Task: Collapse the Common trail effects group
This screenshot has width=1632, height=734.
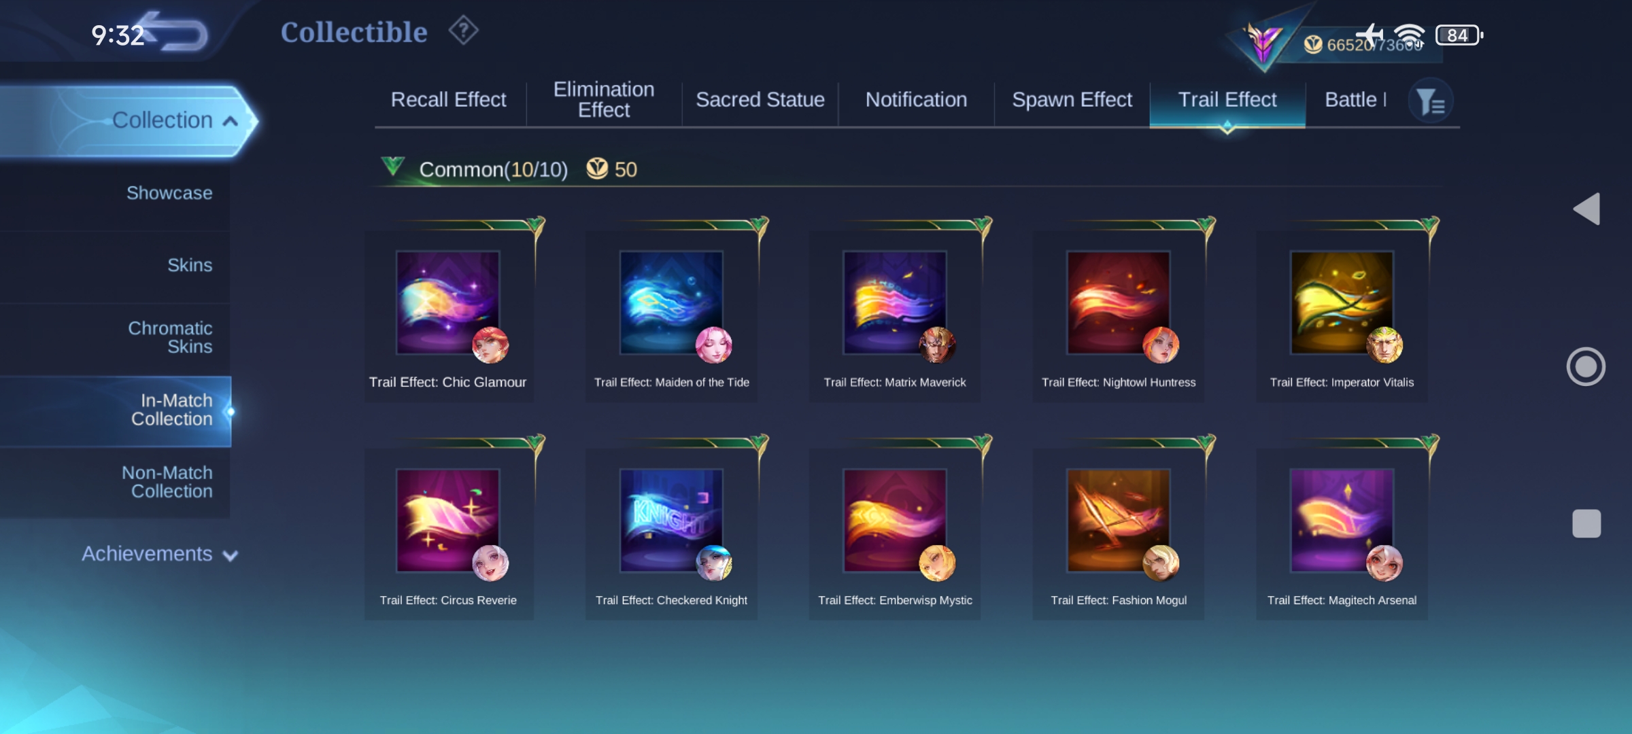Action: (x=393, y=166)
